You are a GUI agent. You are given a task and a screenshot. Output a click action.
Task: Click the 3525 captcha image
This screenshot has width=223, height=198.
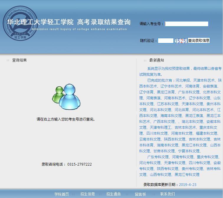click(x=181, y=41)
